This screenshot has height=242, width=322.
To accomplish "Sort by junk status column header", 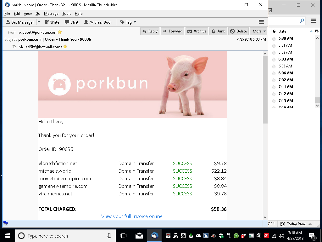I will point(274,31).
